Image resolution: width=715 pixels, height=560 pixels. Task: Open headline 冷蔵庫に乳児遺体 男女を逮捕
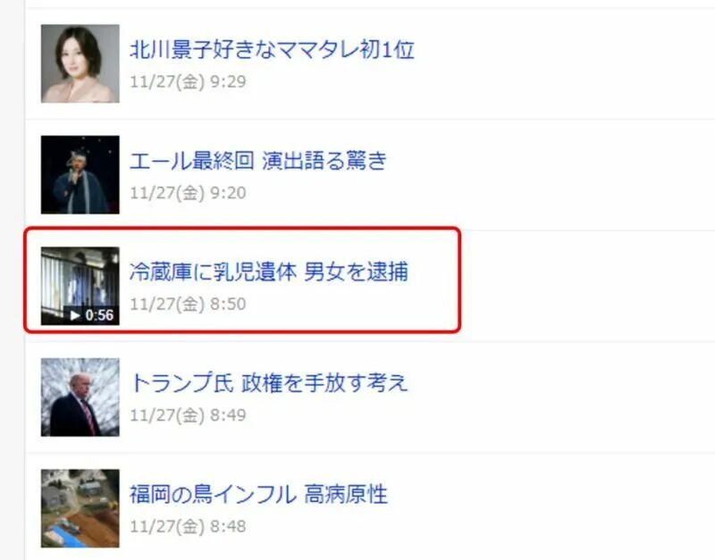269,272
